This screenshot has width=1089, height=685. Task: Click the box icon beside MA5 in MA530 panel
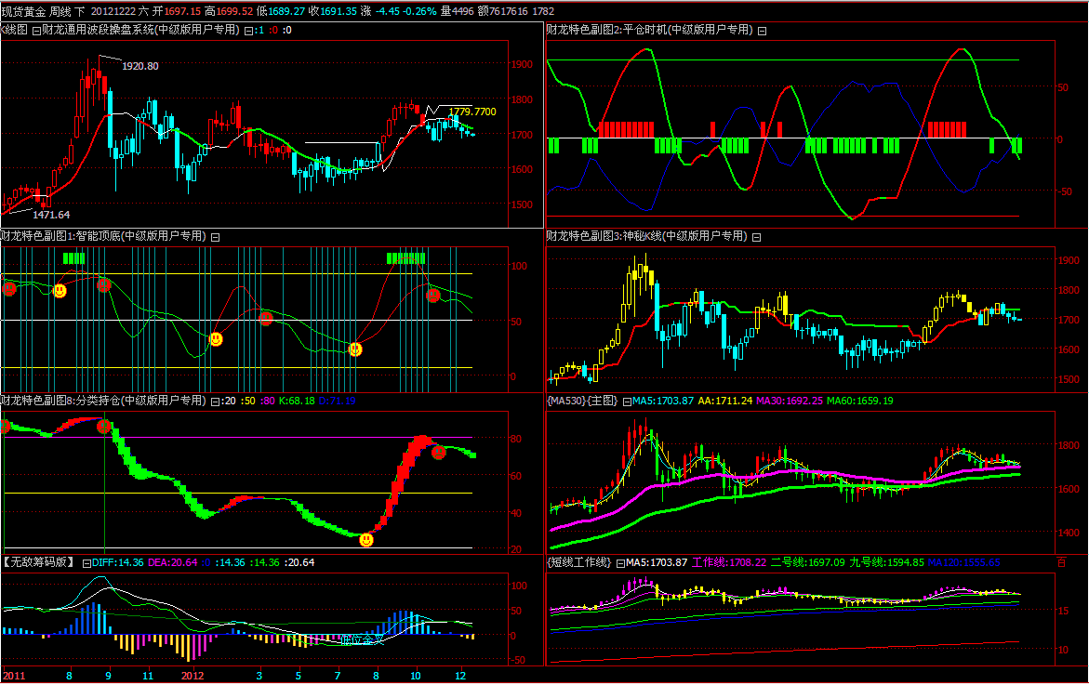coord(626,402)
